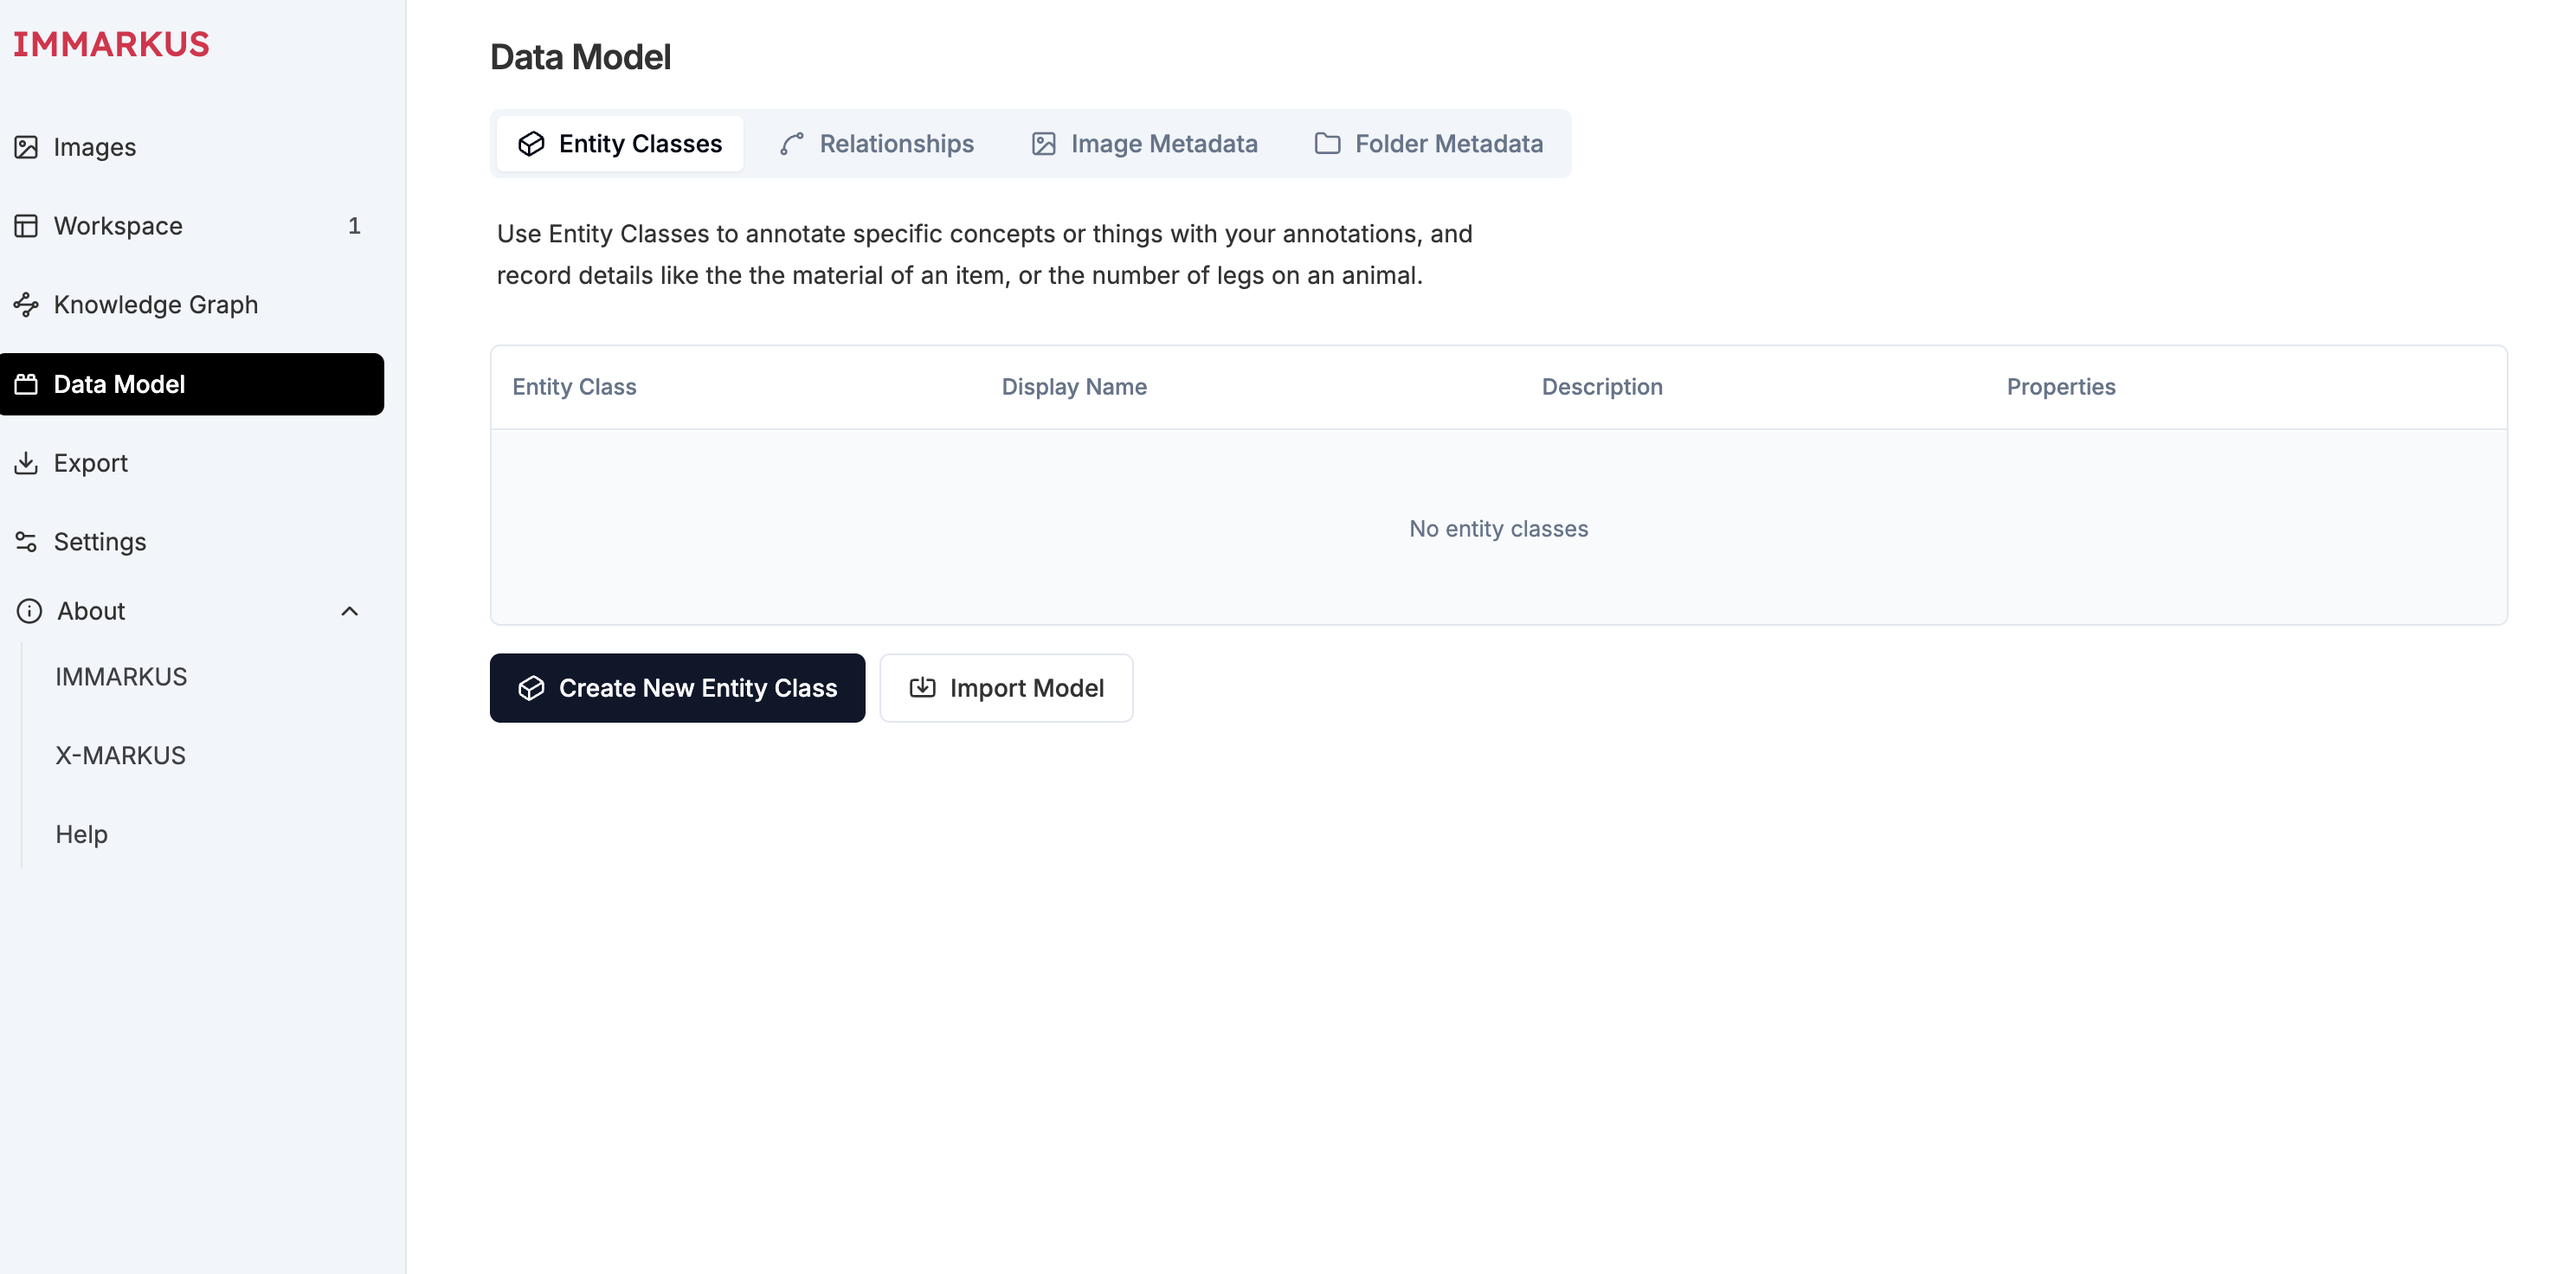The image size is (2576, 1274).
Task: Open the Export page
Action: point(192,463)
